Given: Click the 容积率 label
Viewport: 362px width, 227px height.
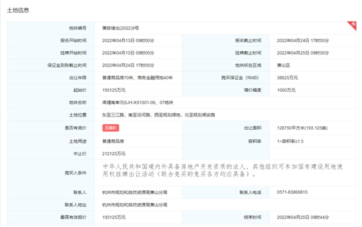Looking at the screenshot, I should (255, 141).
